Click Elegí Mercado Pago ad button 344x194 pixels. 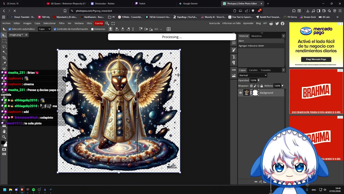click(316, 59)
